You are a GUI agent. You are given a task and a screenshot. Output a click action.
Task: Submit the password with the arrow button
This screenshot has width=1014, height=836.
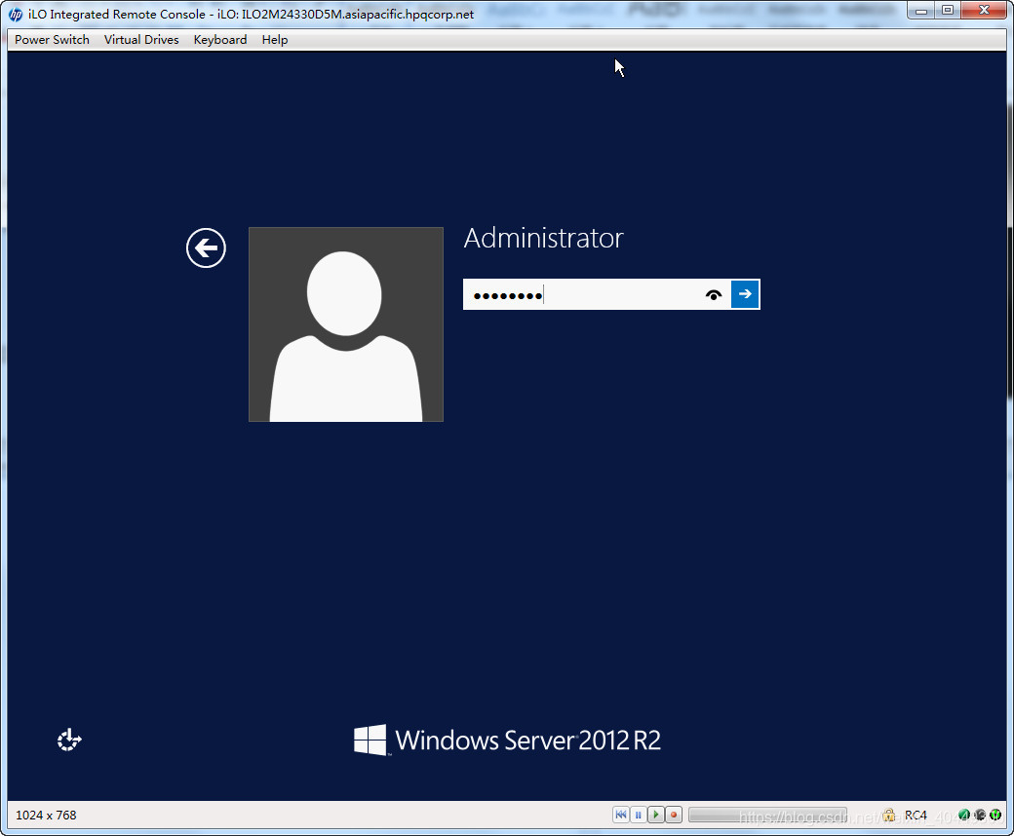[745, 294]
